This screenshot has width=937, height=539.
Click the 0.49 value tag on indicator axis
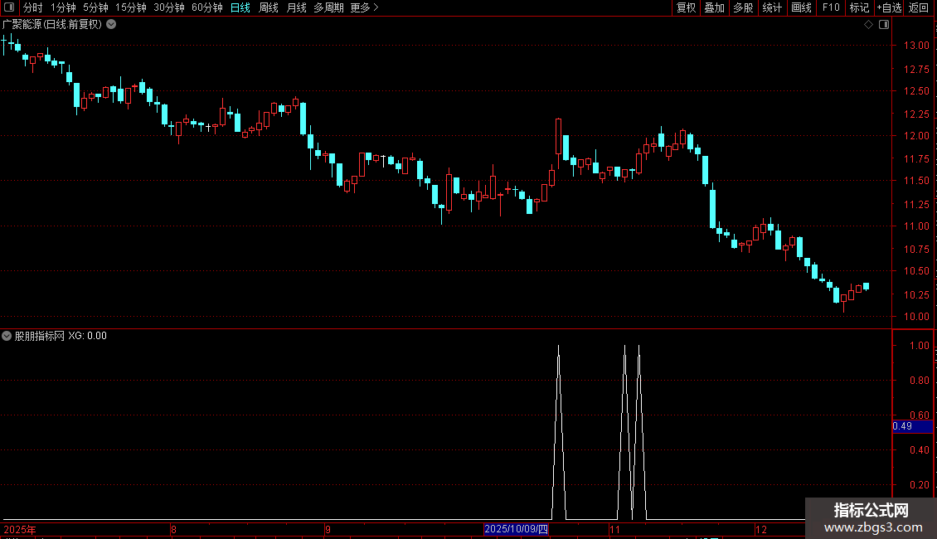[x=912, y=426]
